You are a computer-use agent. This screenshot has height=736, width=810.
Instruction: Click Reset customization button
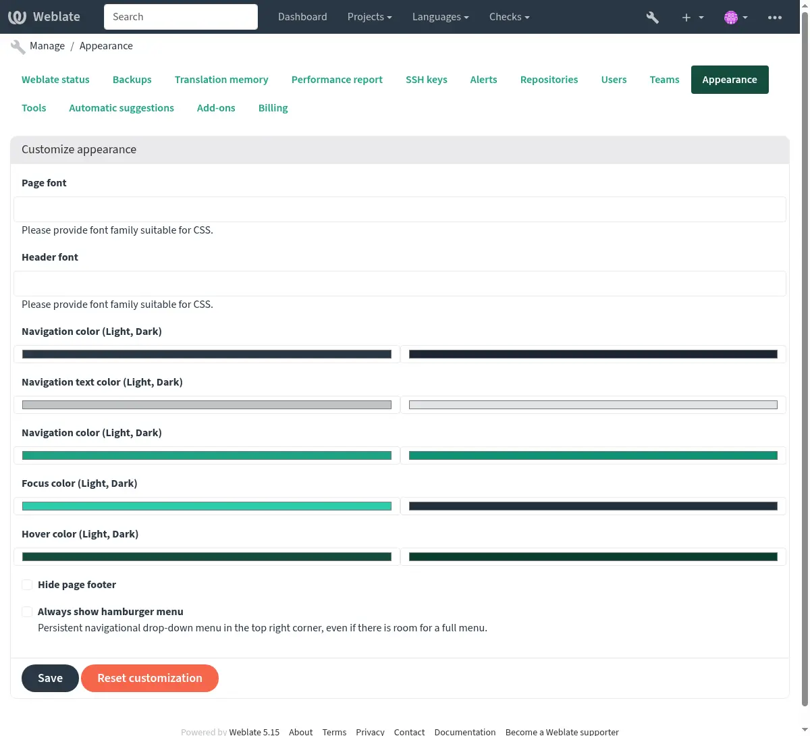click(x=150, y=678)
